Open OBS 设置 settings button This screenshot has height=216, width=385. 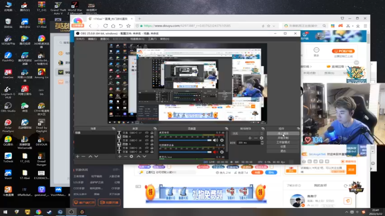pos(283,147)
